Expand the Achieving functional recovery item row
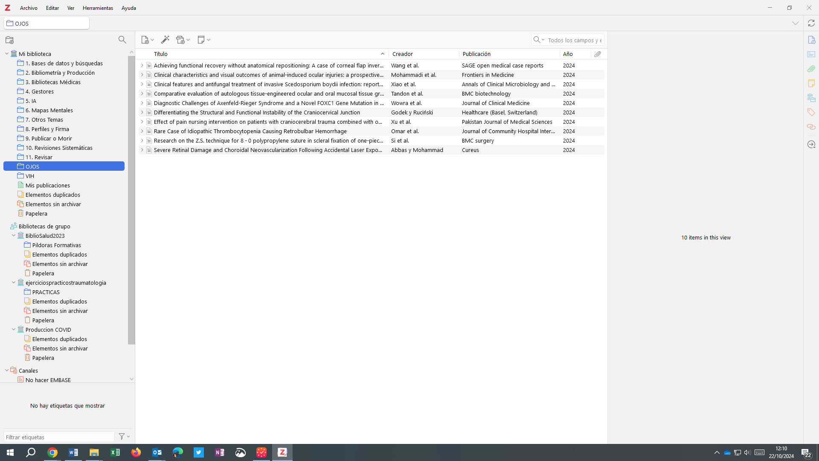The image size is (819, 461). click(142, 65)
